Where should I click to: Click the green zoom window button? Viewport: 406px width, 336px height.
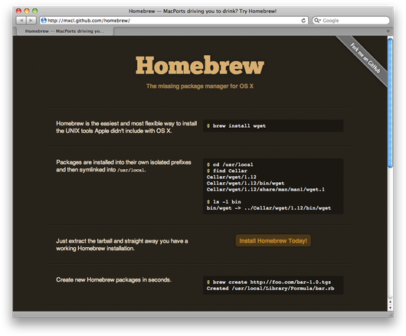point(34,11)
